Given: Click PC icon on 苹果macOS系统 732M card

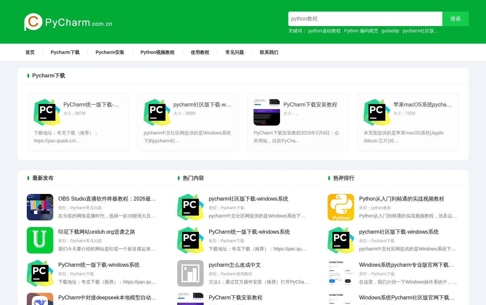Looking at the screenshot, I should tap(377, 112).
